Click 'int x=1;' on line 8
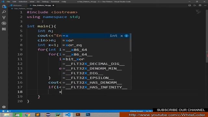Image resolution: width=208 pixels, height=117 pixels. pyautogui.click(x=48, y=45)
